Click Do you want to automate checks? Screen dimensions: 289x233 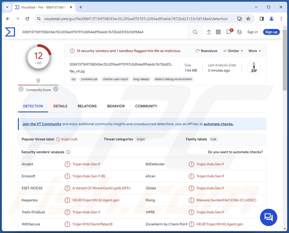pyautogui.click(x=235, y=152)
